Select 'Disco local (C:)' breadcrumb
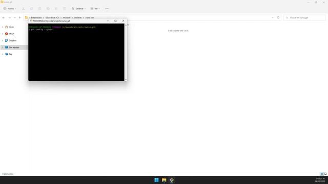328x184 pixels. coord(52,18)
